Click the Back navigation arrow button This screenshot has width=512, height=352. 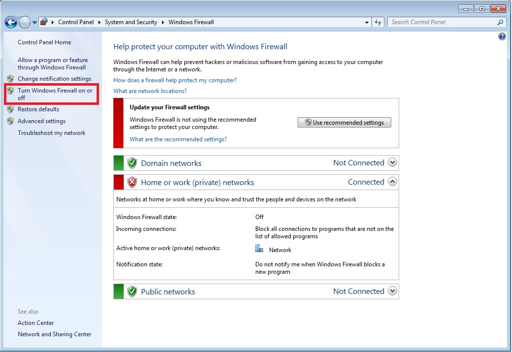click(x=11, y=22)
